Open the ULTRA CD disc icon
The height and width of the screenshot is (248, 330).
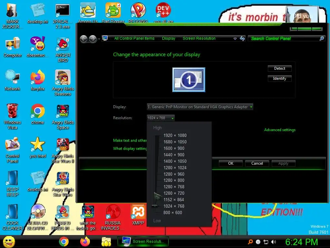37,217
